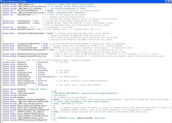Click the DarkGray color value
Viewport: 172px width, 123px height.
pos(42,81)
